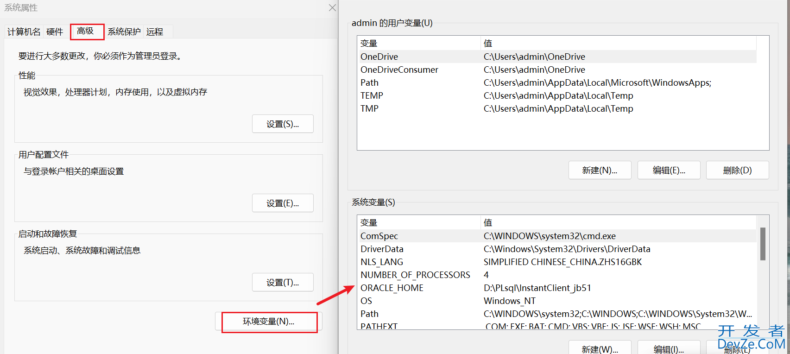Open startup recovery 设置(T)... button
The height and width of the screenshot is (354, 790).
coord(283,282)
